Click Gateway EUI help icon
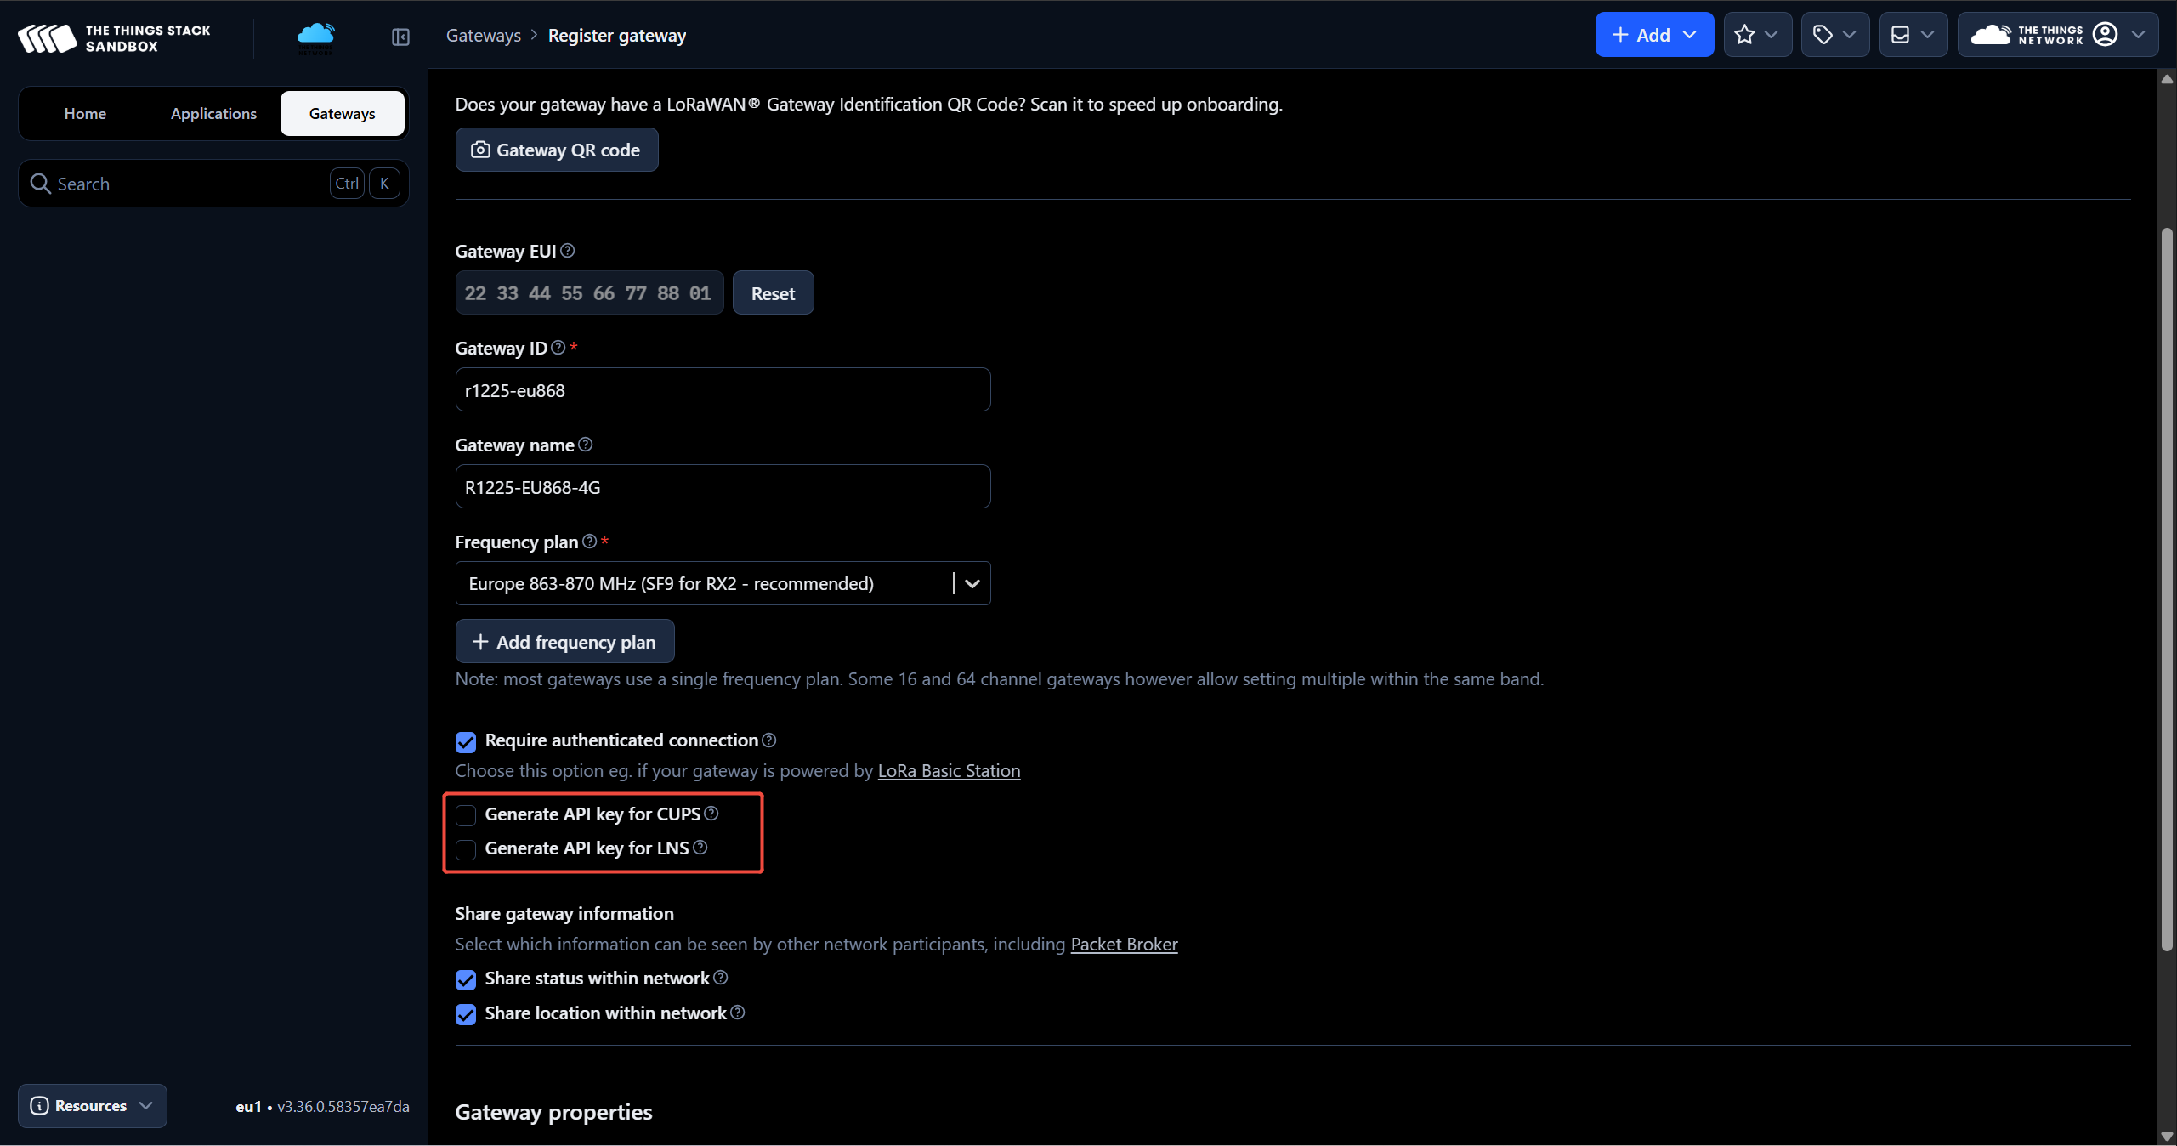2177x1146 pixels. click(x=568, y=251)
